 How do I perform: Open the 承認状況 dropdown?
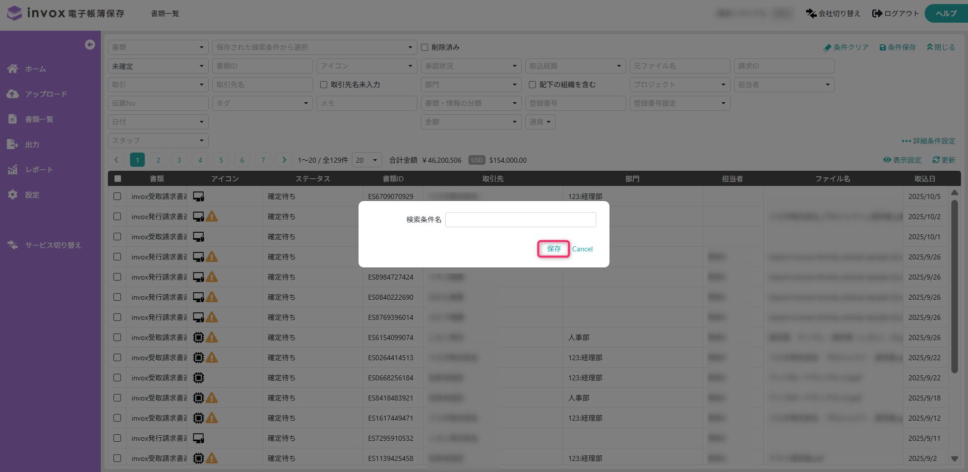coord(470,66)
